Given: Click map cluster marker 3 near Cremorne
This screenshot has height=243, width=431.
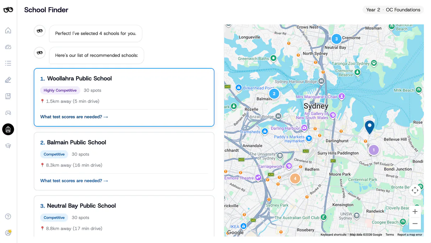Looking at the screenshot, I should tap(336, 39).
